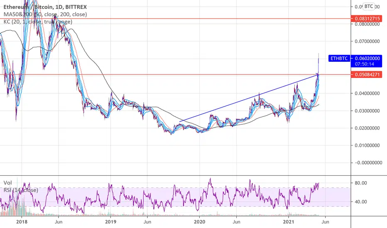Viewport: 387px width, 228px height.
Task: Click the blue arrow tip at breakout
Action: coord(318,74)
